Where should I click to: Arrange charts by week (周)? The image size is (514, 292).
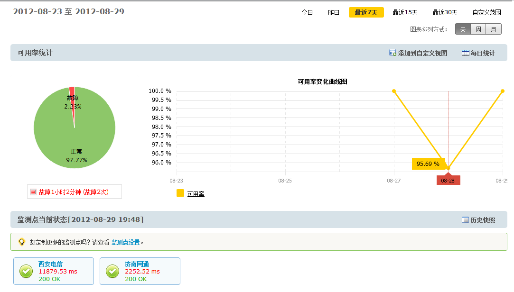(478, 29)
